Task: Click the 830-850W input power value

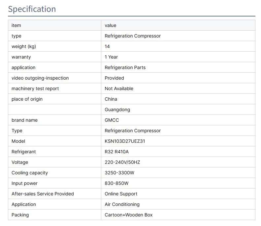Action: (x=116, y=183)
